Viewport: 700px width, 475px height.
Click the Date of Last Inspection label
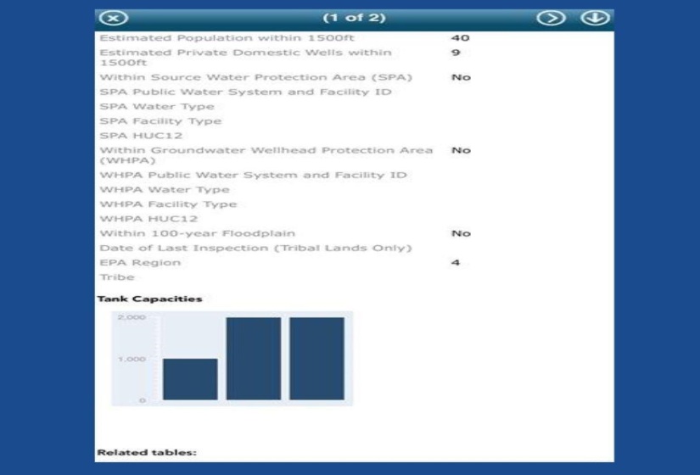coord(255,248)
